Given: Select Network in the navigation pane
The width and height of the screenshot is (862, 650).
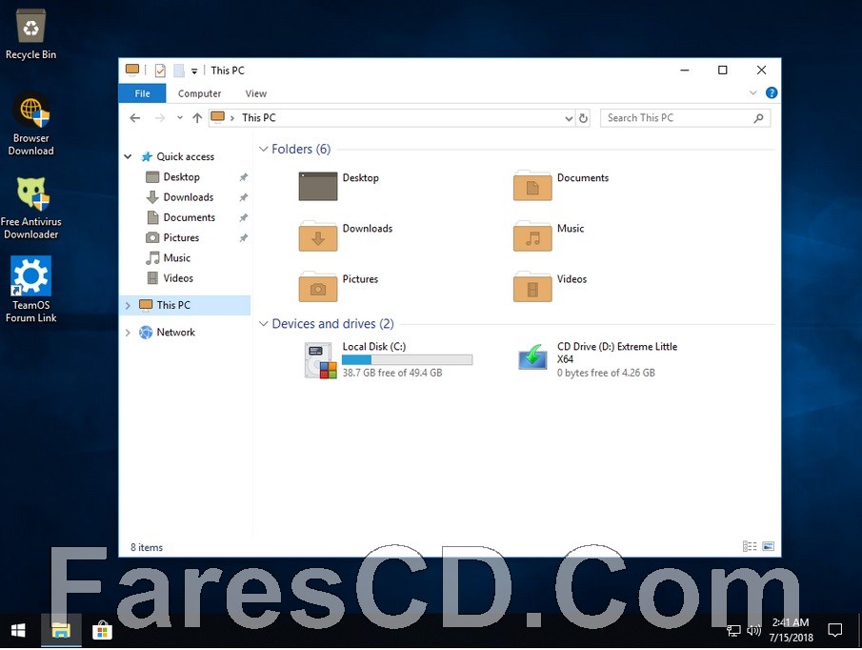Looking at the screenshot, I should [175, 333].
